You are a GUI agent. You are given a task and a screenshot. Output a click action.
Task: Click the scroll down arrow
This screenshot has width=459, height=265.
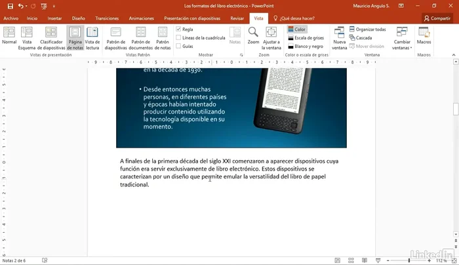[x=456, y=234]
